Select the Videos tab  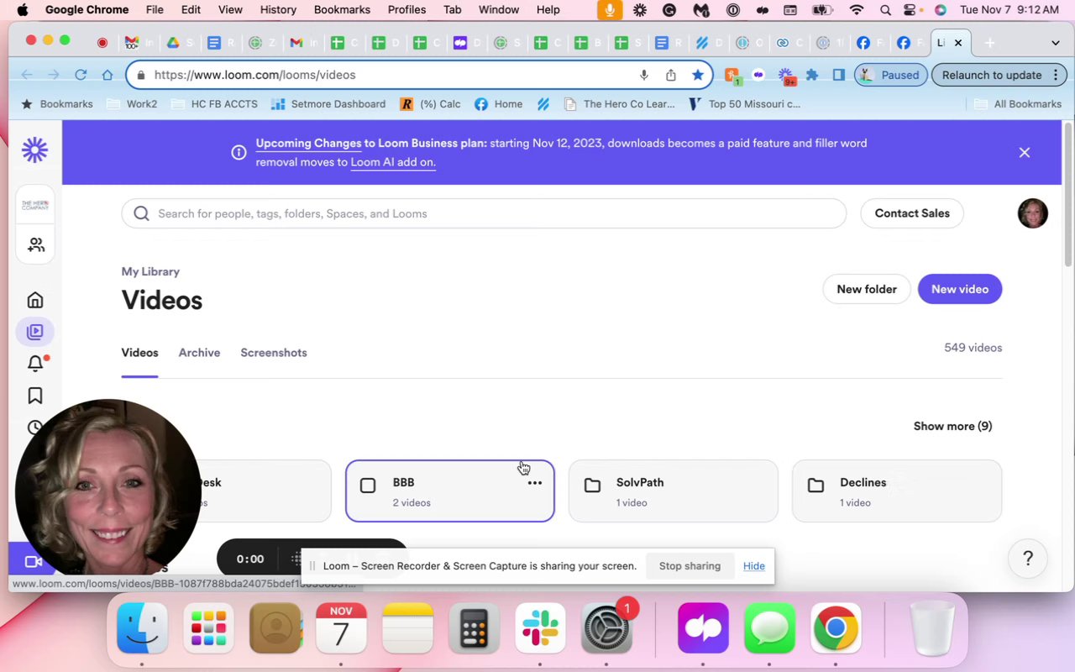coord(139,353)
